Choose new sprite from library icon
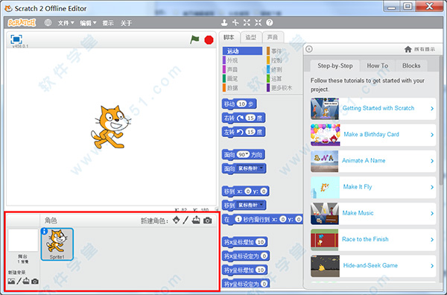 (x=177, y=220)
